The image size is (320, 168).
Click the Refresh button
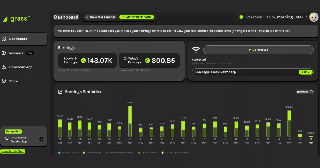[305, 92]
